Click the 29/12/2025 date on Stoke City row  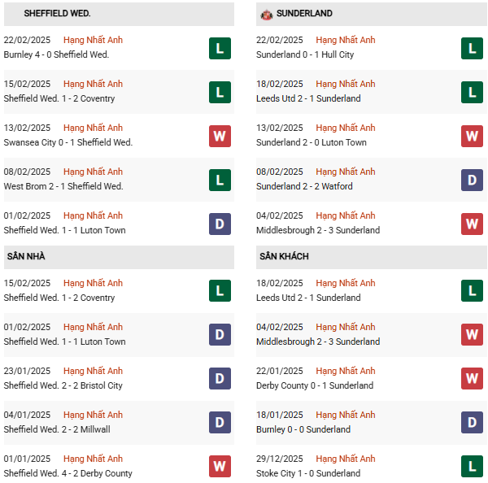click(279, 459)
